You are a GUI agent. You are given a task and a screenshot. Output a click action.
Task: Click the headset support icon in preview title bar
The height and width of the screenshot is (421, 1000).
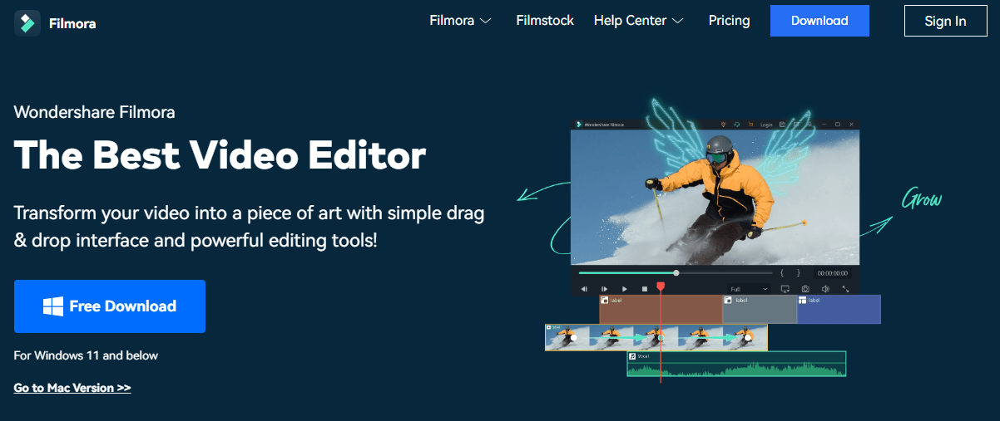[737, 124]
